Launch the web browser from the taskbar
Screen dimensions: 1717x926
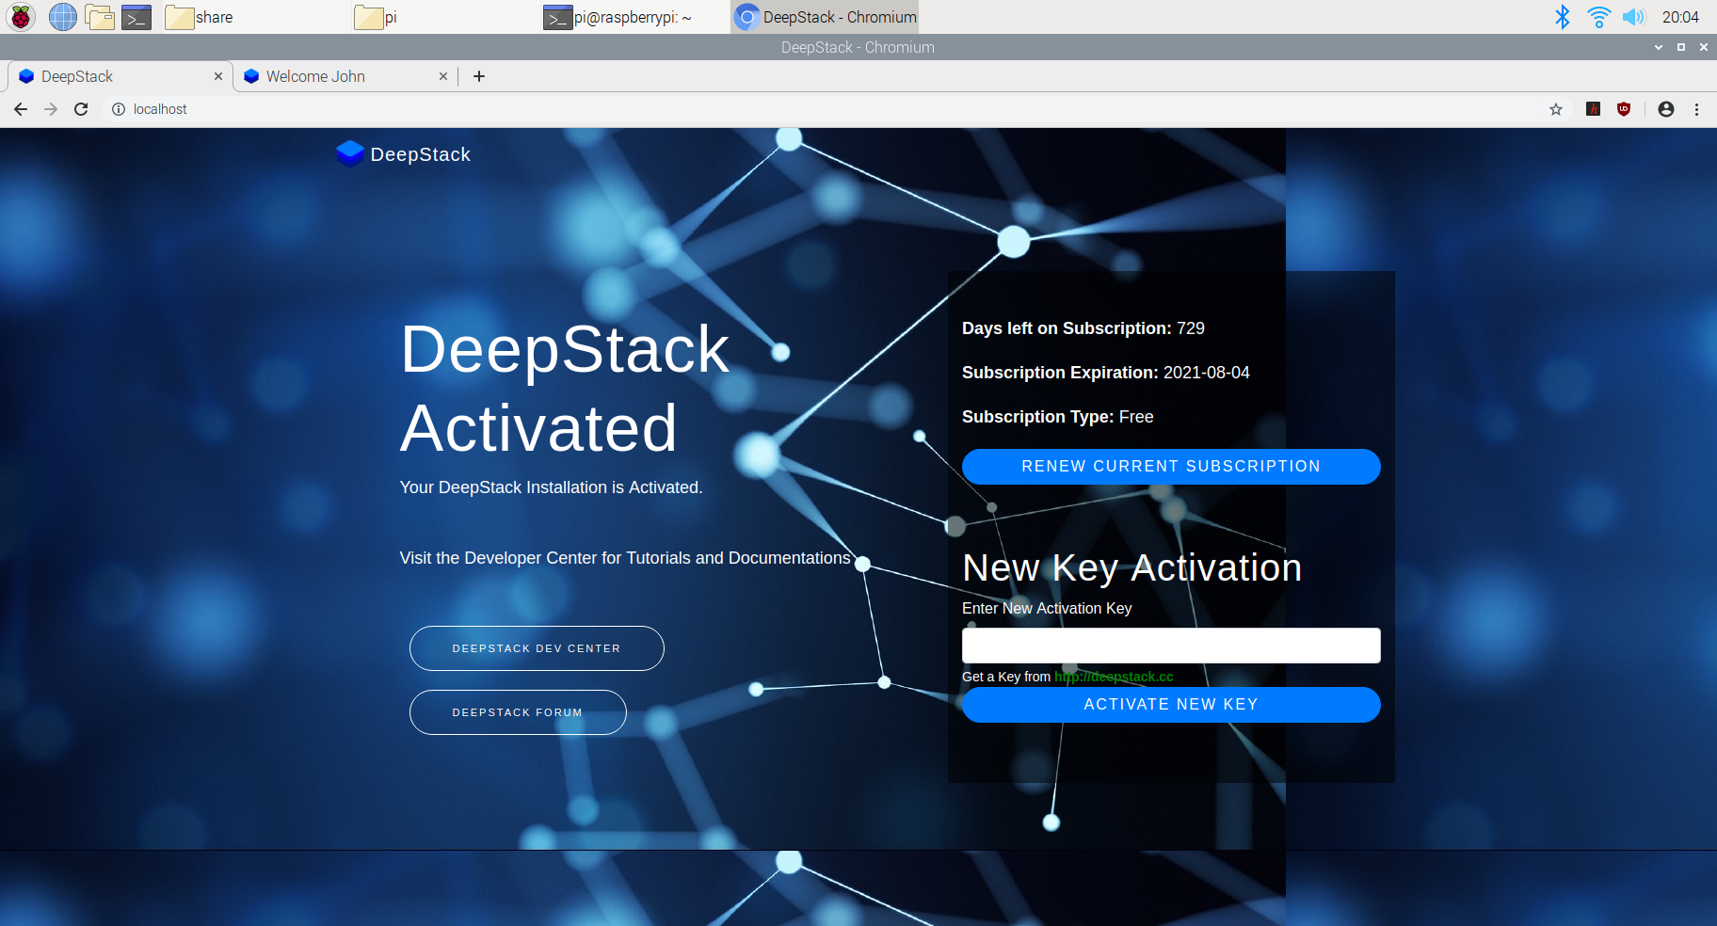tap(62, 16)
